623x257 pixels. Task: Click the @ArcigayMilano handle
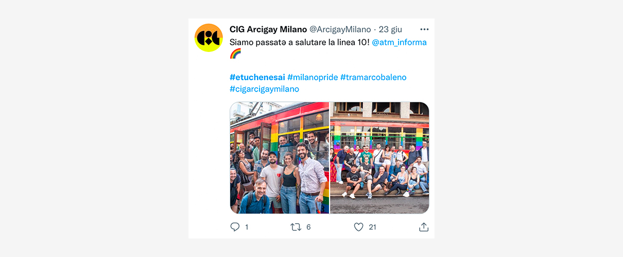tap(340, 29)
